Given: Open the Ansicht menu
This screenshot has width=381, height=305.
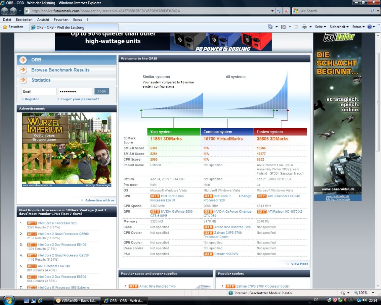Looking at the screenshot, I should coord(43,20).
